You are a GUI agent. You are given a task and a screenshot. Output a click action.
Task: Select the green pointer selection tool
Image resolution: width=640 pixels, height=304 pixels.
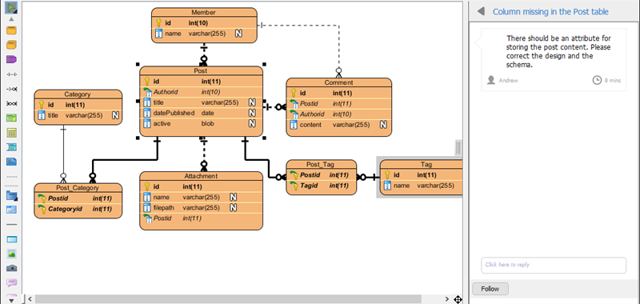coord(11,8)
